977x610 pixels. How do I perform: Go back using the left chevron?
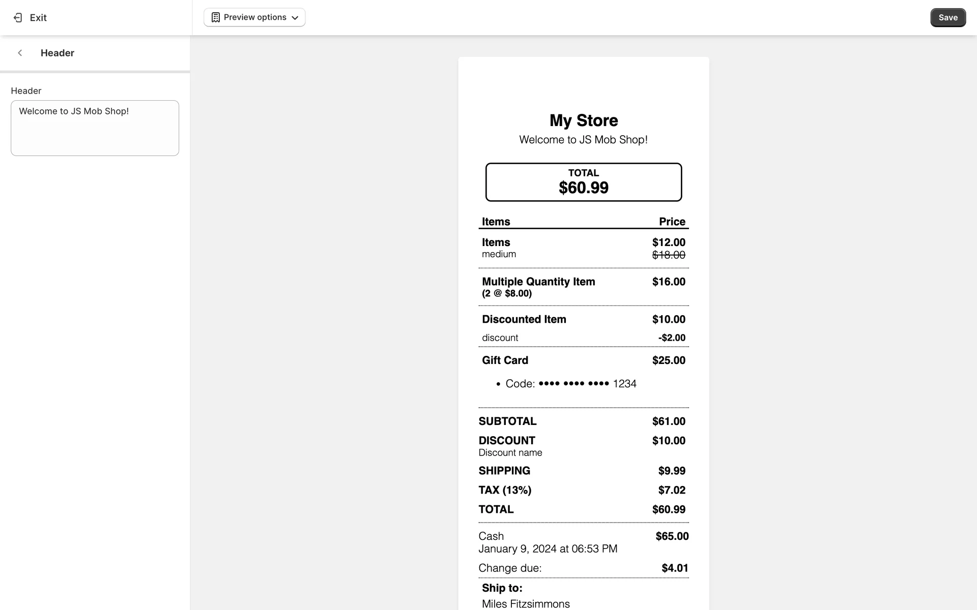pos(20,53)
